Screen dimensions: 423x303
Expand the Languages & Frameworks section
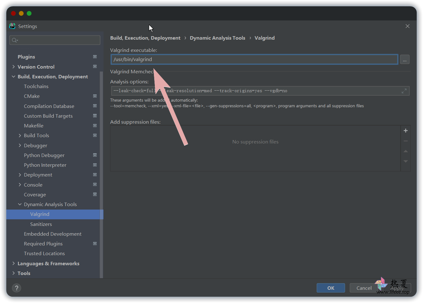click(14, 263)
